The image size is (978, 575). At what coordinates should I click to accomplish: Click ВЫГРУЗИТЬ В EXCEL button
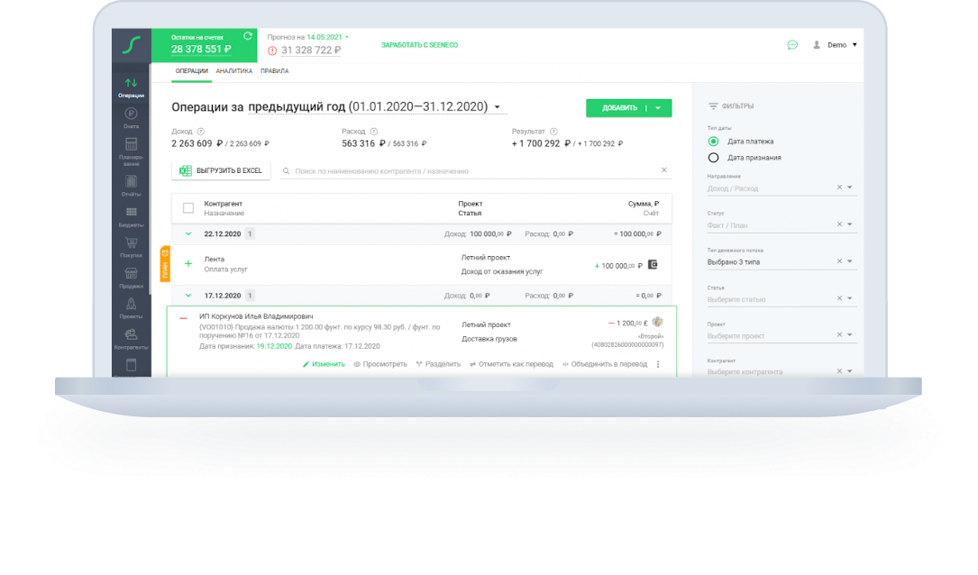[221, 171]
